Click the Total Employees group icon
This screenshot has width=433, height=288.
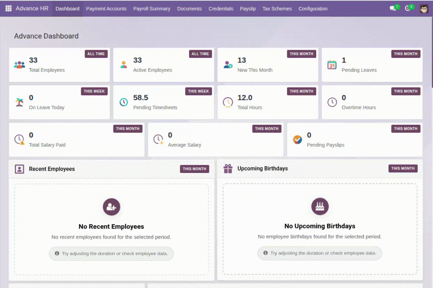[19, 65]
